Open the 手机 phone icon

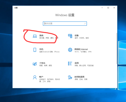[x=35, y=50]
